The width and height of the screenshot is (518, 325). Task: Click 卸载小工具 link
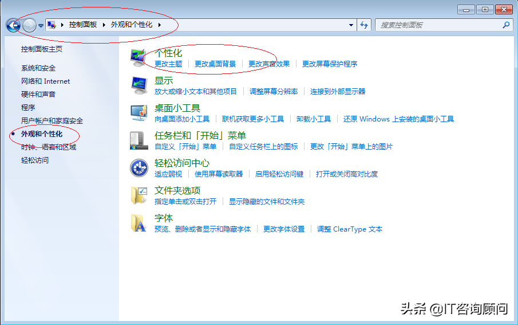(x=314, y=119)
